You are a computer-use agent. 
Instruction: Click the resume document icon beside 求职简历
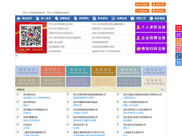coord(75,18)
